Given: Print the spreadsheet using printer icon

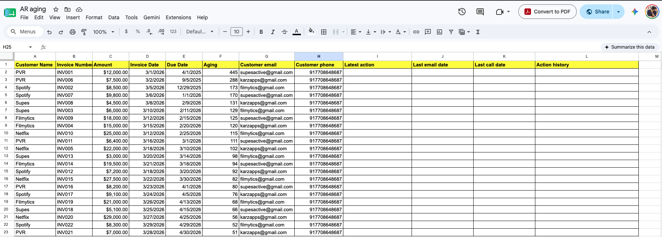Looking at the screenshot, I should [x=73, y=32].
